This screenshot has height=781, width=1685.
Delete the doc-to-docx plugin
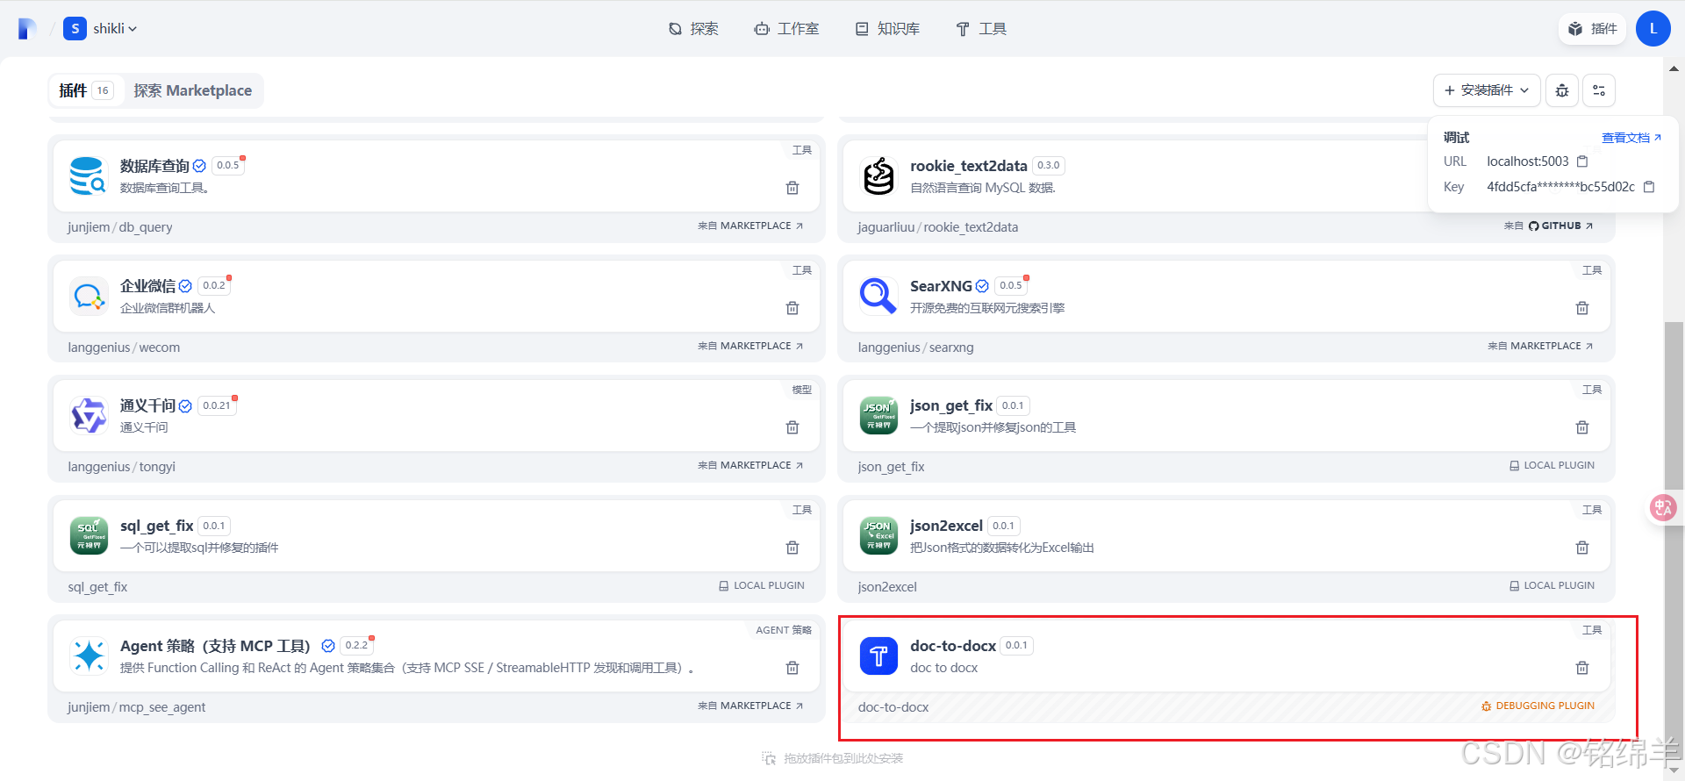[x=1582, y=668]
